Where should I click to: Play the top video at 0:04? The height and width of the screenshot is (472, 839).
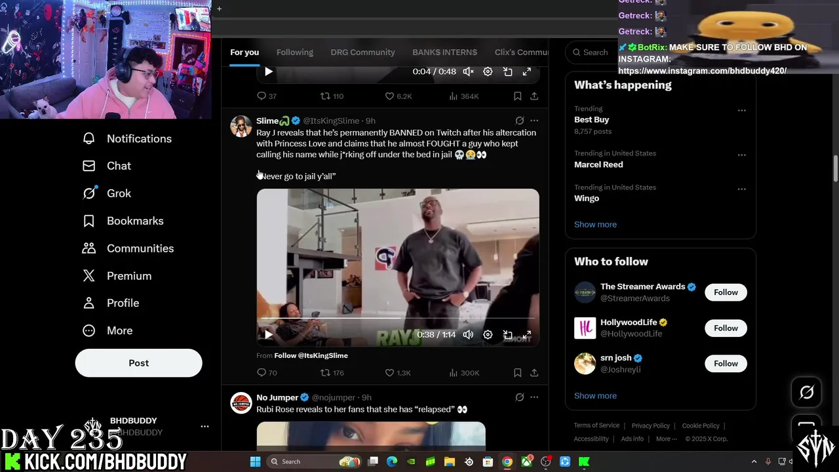(x=268, y=71)
